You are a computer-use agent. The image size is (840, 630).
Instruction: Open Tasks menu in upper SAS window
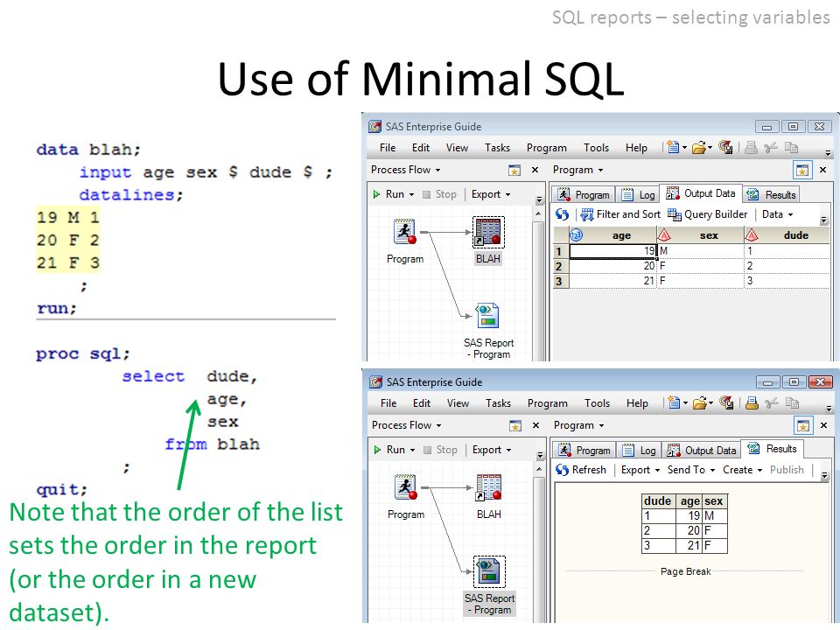click(x=497, y=148)
